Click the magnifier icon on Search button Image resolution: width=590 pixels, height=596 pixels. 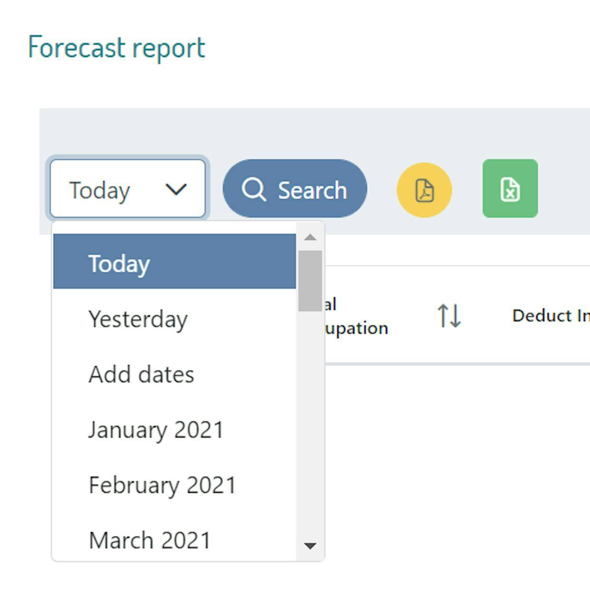pyautogui.click(x=253, y=190)
